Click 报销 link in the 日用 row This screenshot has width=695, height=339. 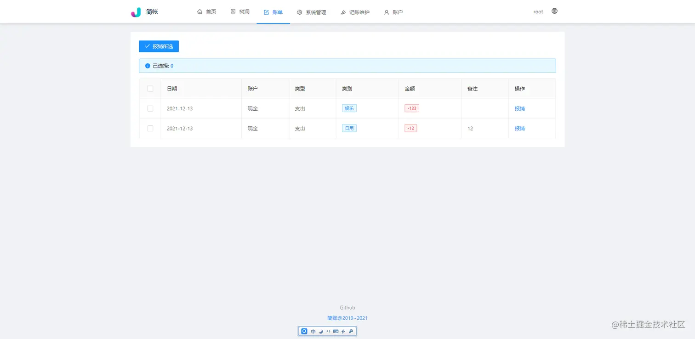(520, 128)
